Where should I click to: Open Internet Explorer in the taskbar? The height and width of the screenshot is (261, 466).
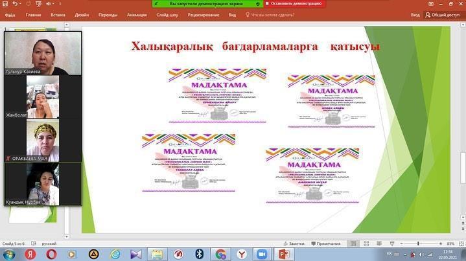[115, 254]
